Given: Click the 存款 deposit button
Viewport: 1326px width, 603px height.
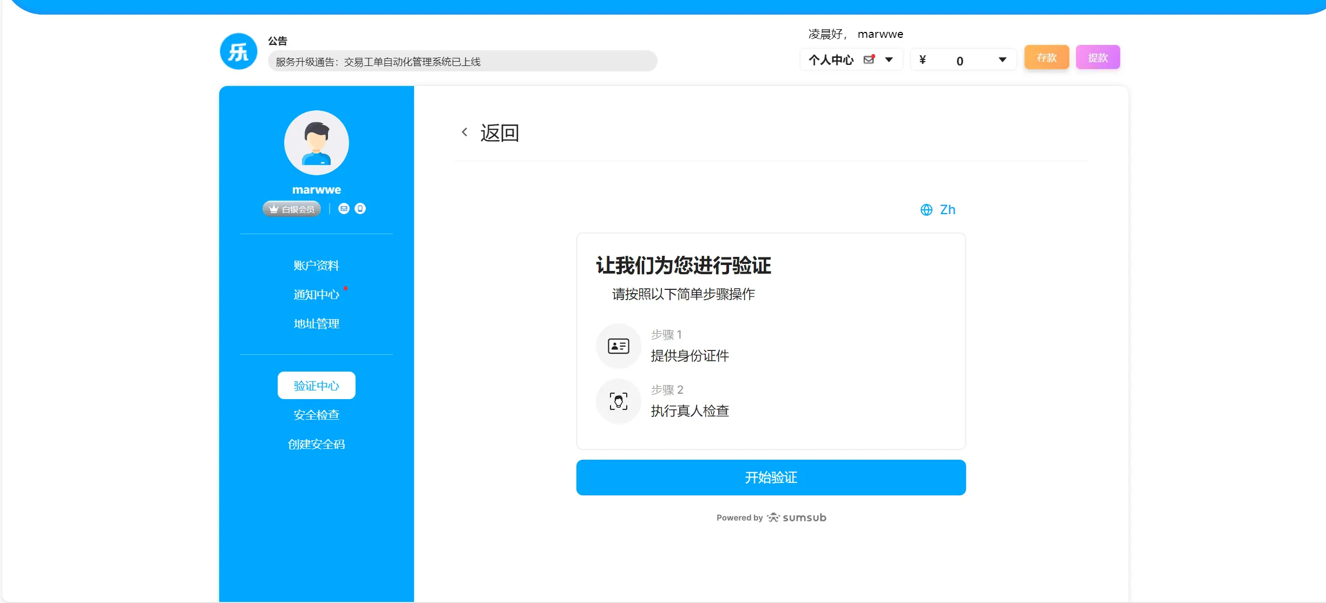Looking at the screenshot, I should [1046, 57].
